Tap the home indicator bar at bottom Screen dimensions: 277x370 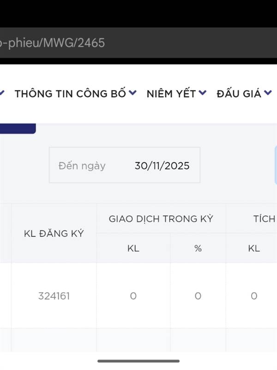(138, 361)
